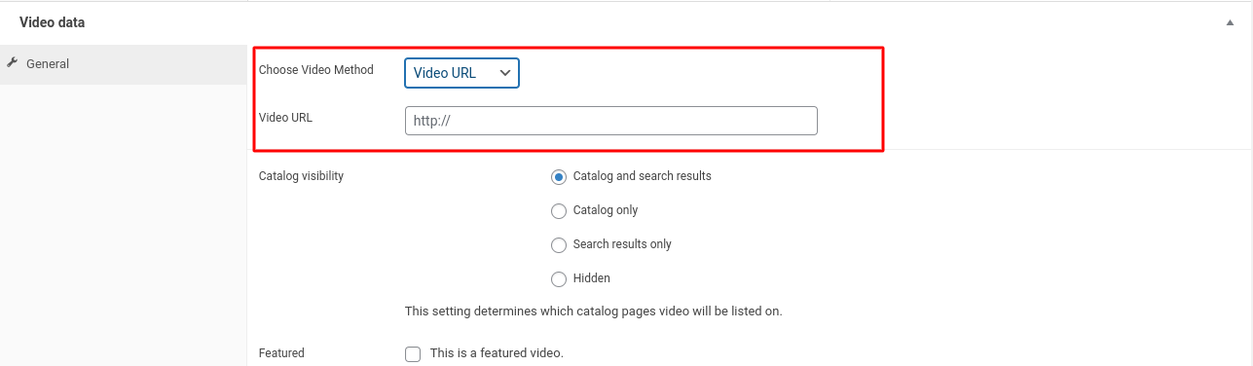Focus the http:// Video URL input box
The width and height of the screenshot is (1253, 366).
click(611, 121)
